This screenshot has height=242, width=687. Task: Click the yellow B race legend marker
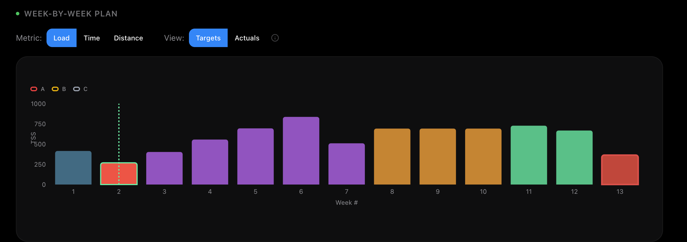pos(55,89)
